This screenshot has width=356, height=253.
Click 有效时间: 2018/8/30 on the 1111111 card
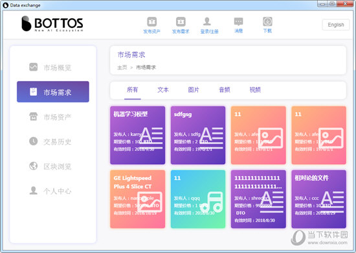point(255,220)
